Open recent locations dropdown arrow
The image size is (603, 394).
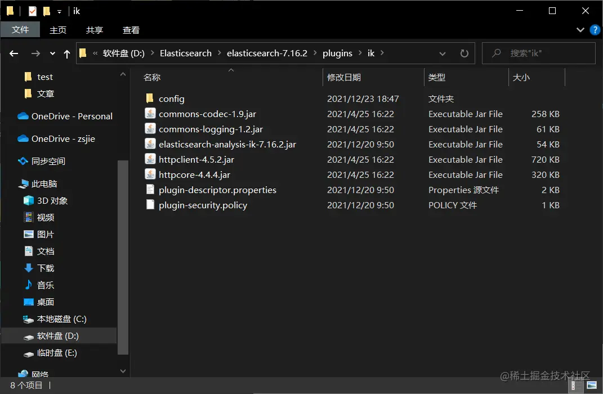point(52,53)
